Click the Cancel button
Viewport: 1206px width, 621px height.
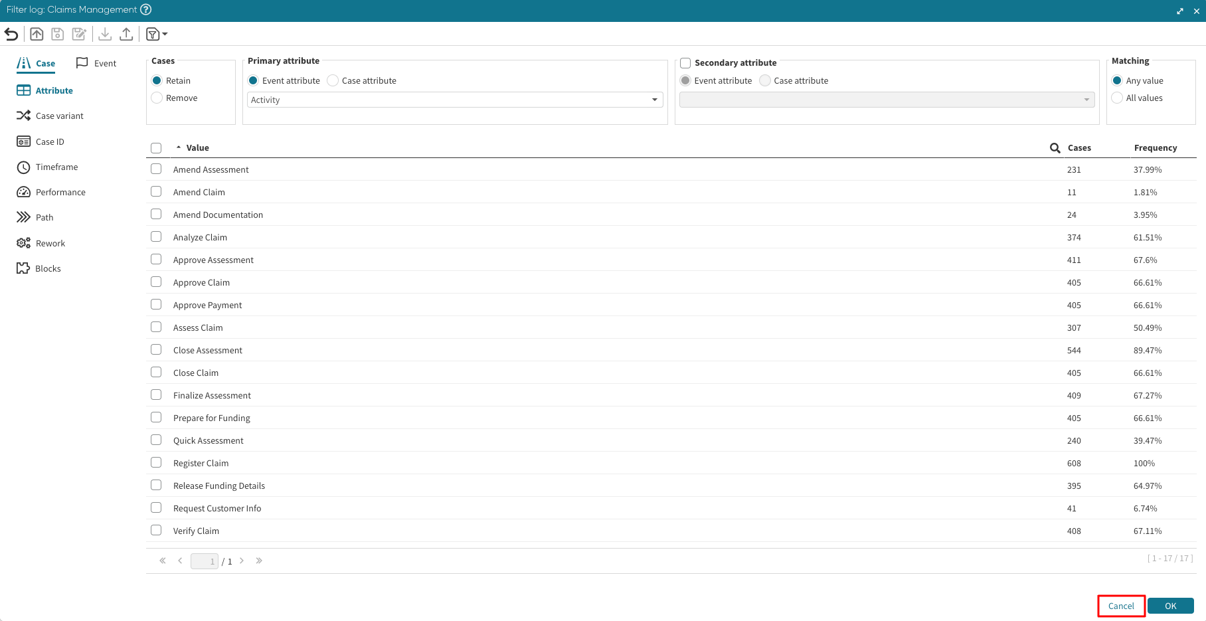click(1121, 606)
